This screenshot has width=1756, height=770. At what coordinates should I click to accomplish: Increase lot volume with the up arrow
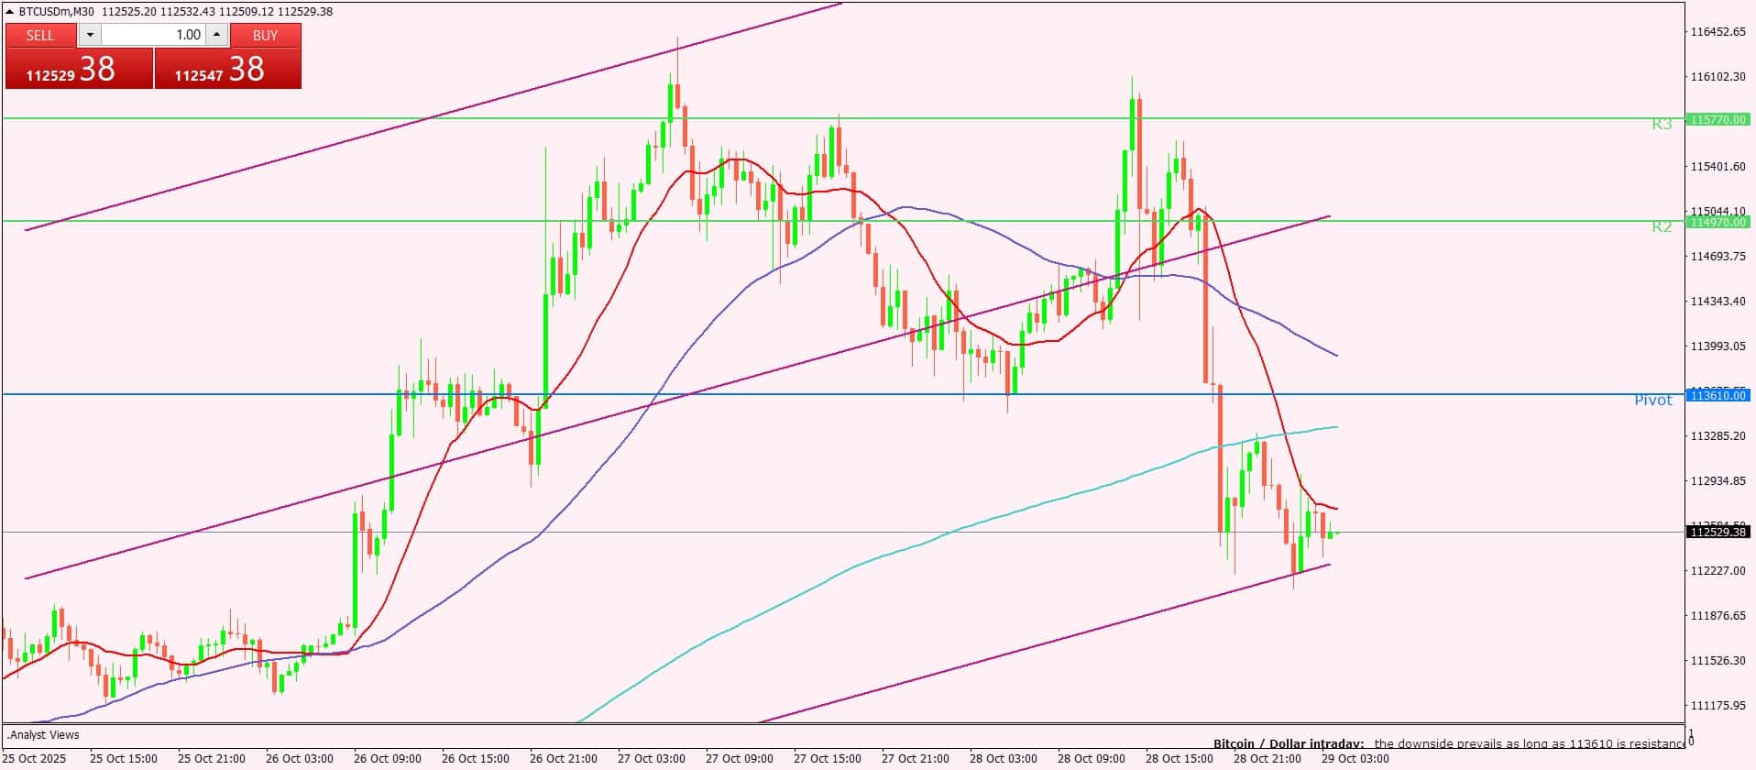coord(216,35)
